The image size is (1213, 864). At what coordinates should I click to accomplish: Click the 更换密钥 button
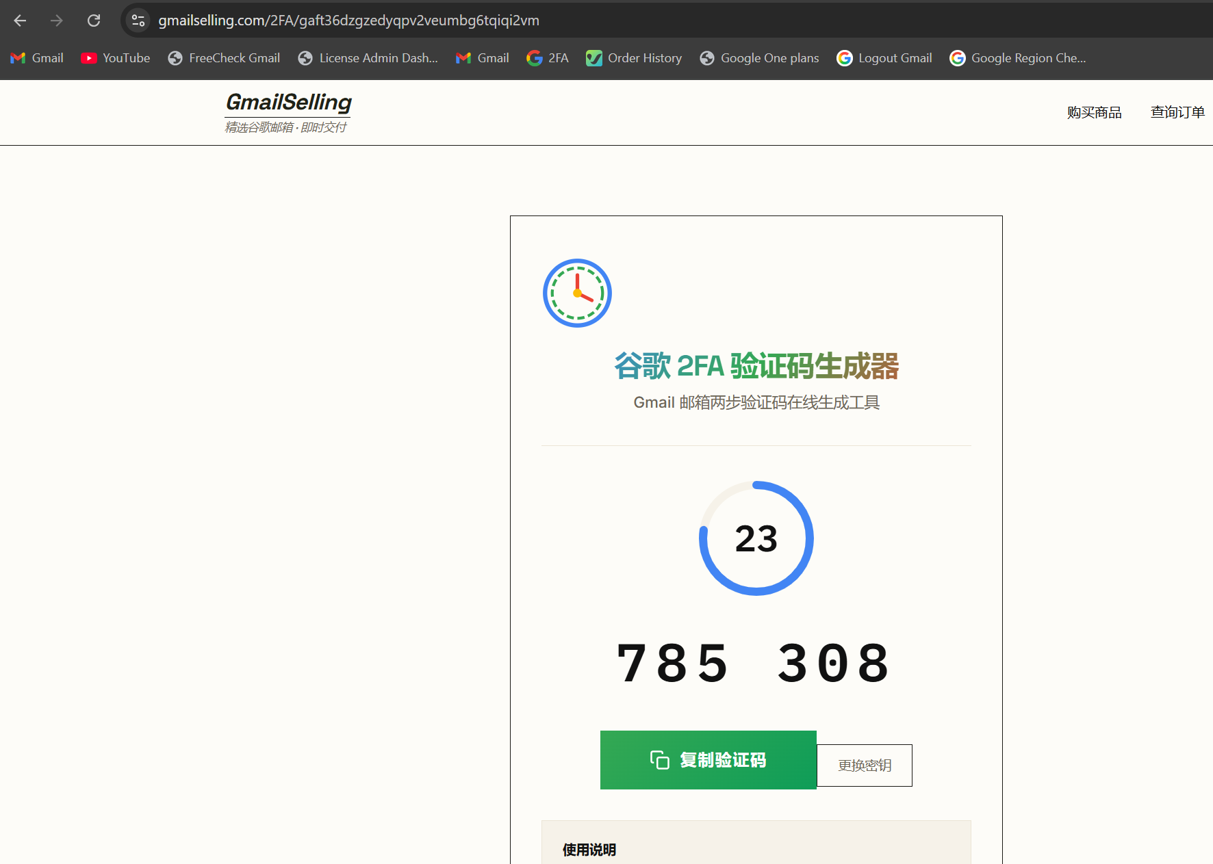coord(865,765)
